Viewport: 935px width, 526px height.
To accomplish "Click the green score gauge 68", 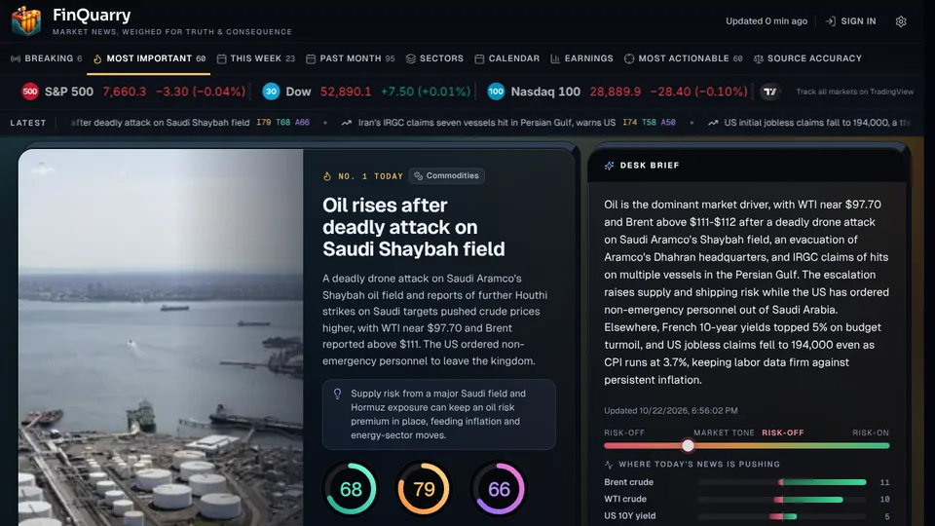I will coord(351,489).
